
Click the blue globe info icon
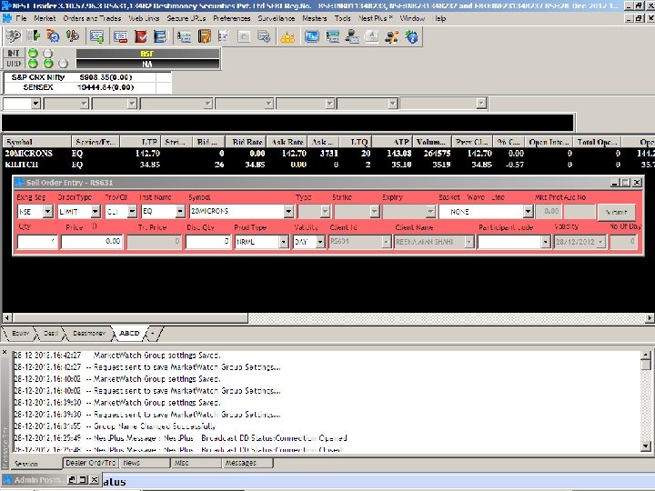(x=411, y=36)
